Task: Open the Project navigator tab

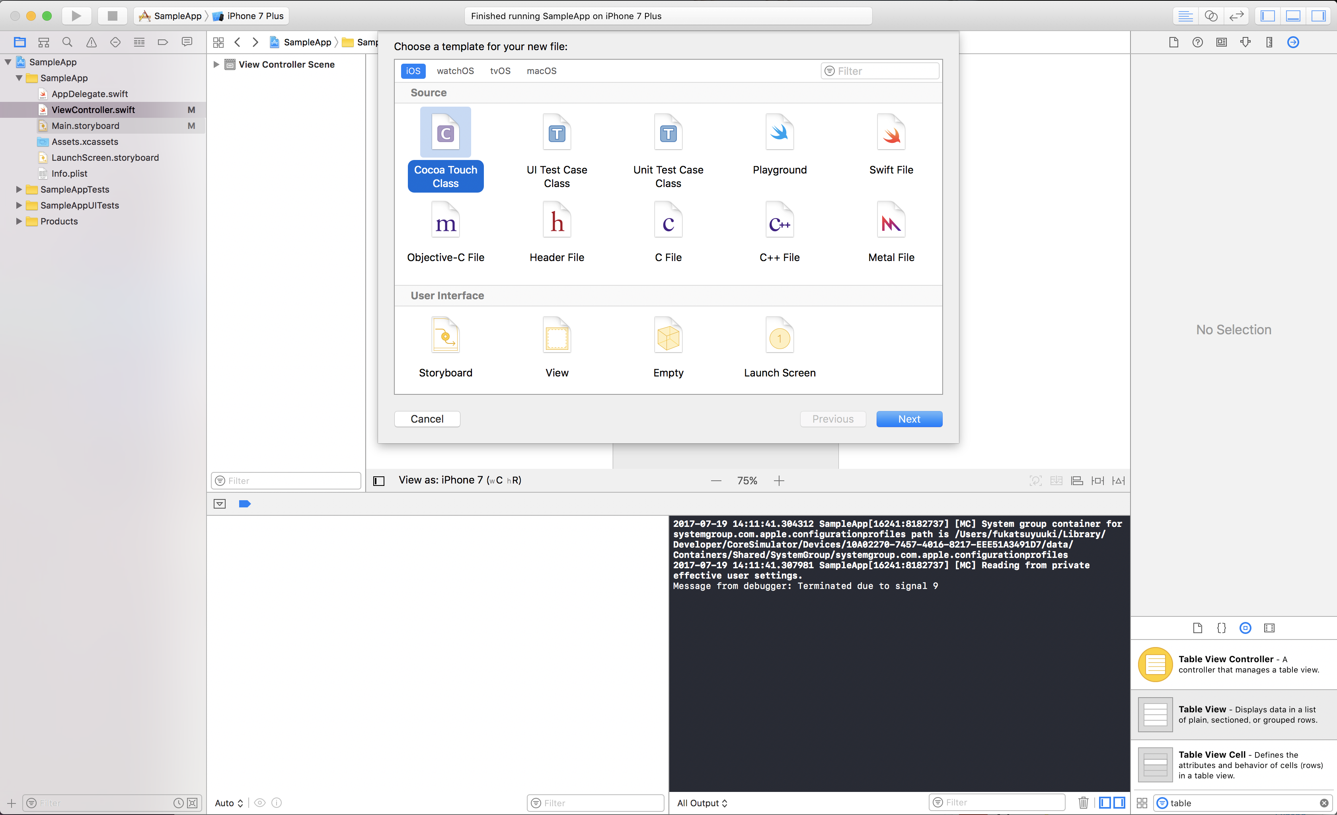Action: click(20, 42)
